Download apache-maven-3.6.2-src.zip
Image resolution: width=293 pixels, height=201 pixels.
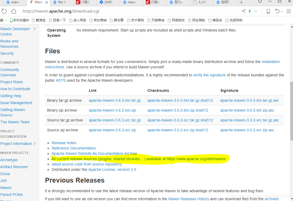coord(112,130)
